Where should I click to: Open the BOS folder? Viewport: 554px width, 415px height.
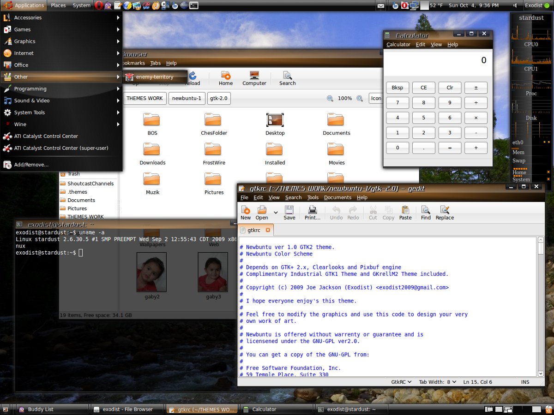pos(152,125)
